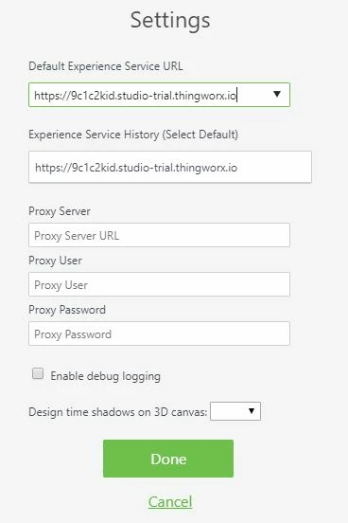348x523 pixels.
Task: Click the Cancel link
Action: (170, 501)
